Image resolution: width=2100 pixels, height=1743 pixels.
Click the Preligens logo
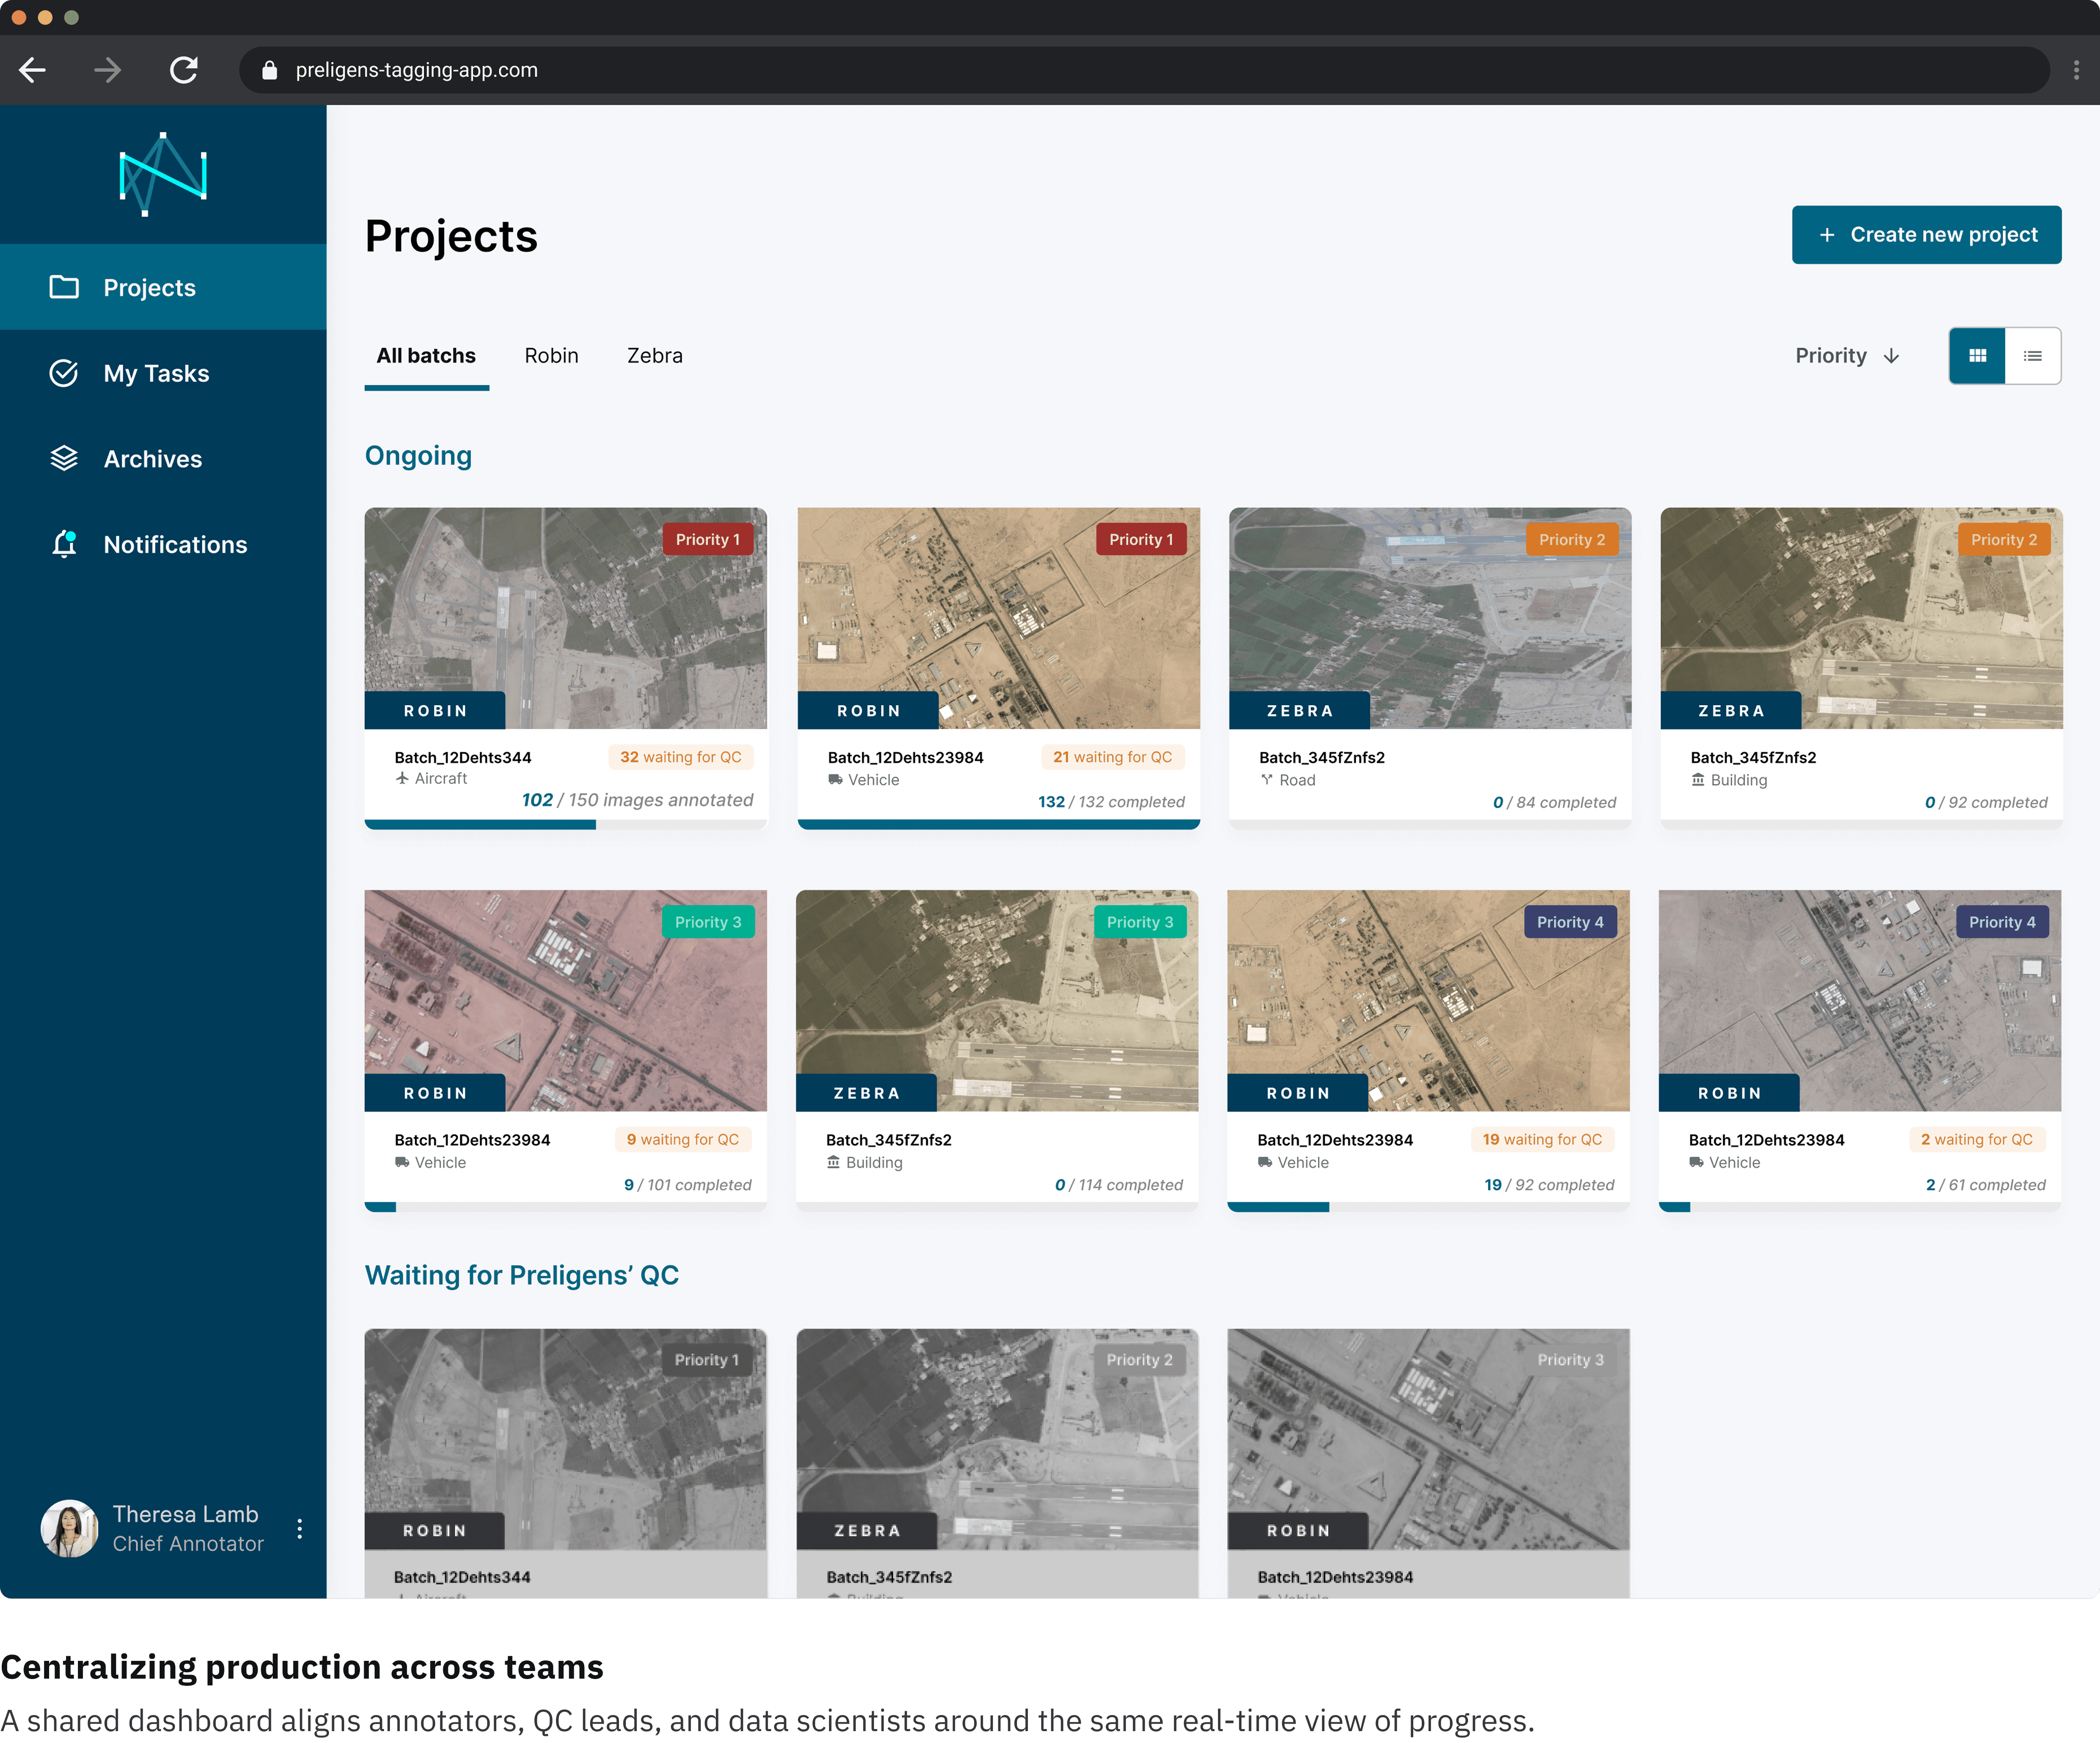click(163, 174)
